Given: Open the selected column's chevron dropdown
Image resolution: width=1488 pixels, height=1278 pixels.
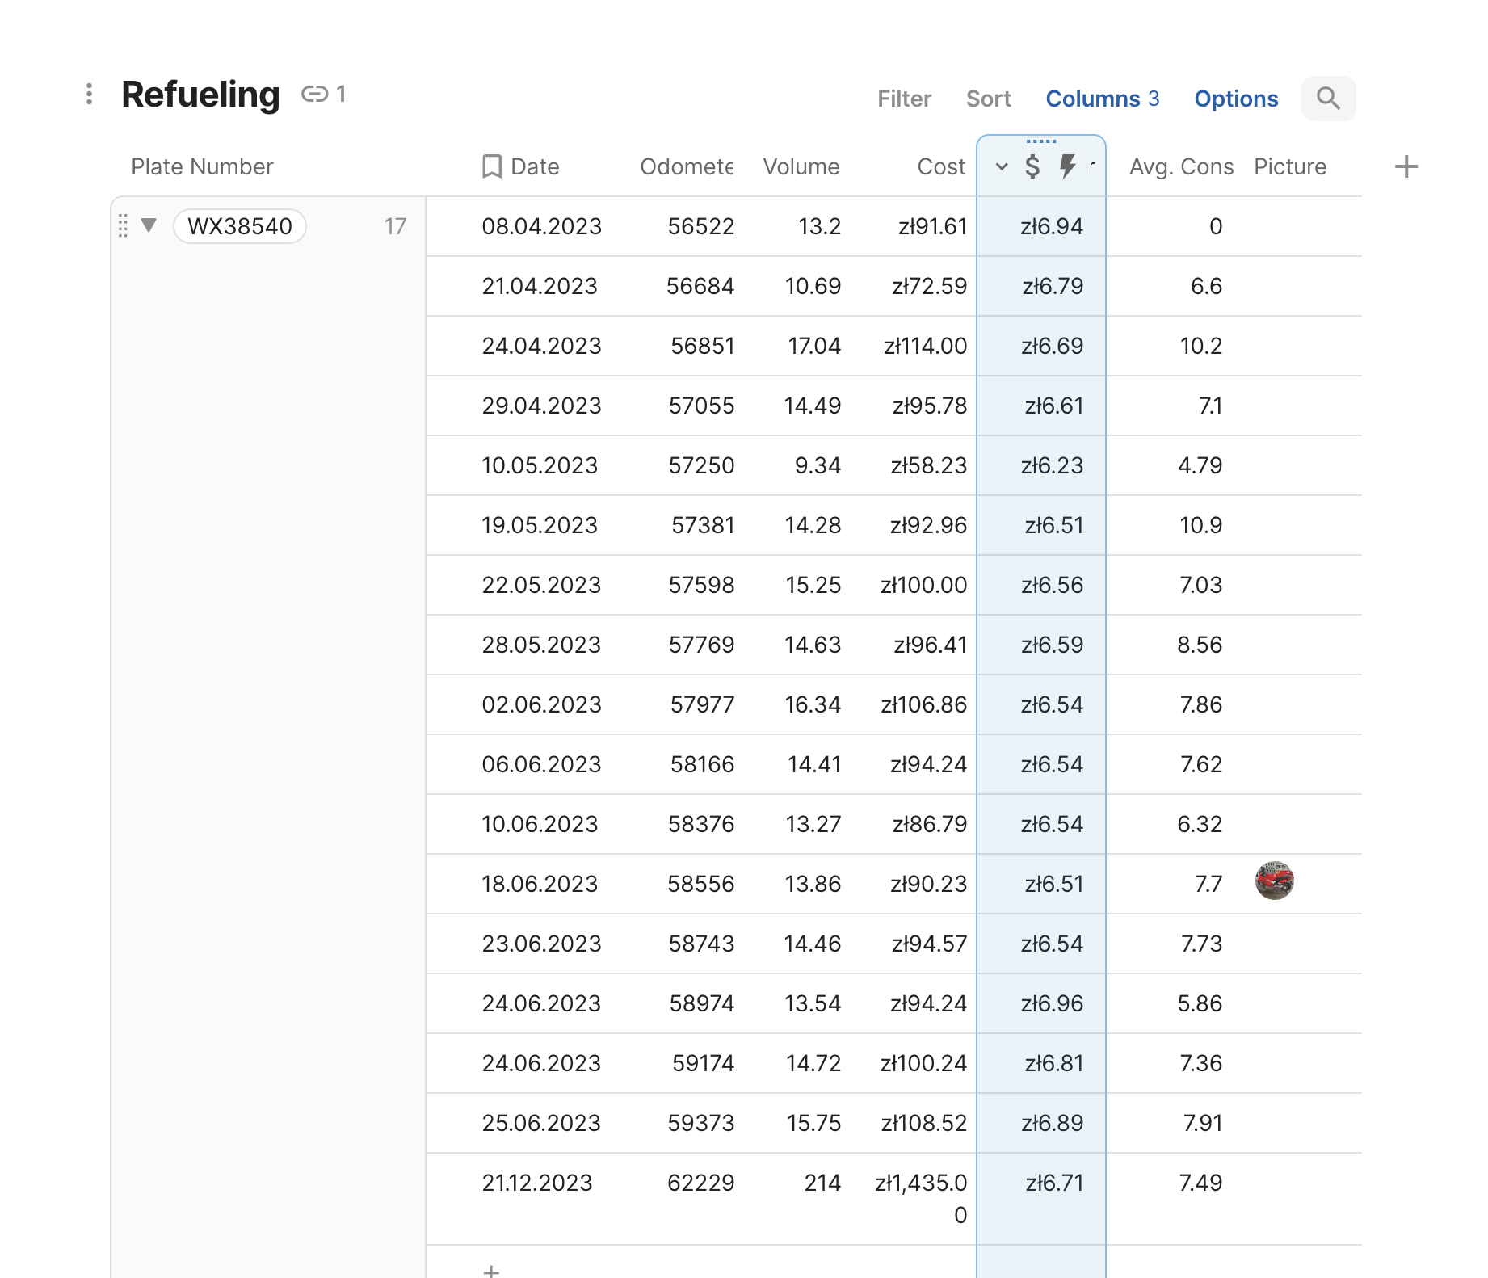Looking at the screenshot, I should (1002, 167).
